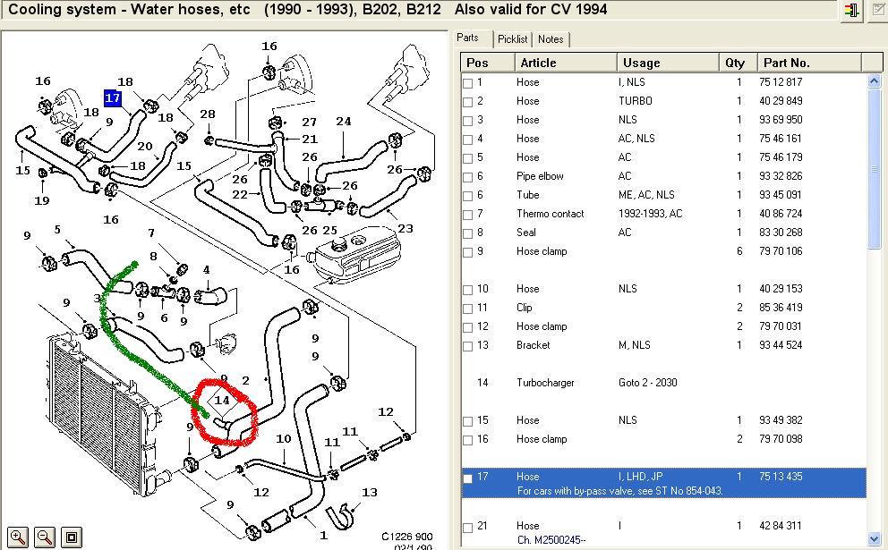Click part number 40 86 724
This screenshot has height=550, width=888.
coord(781,214)
